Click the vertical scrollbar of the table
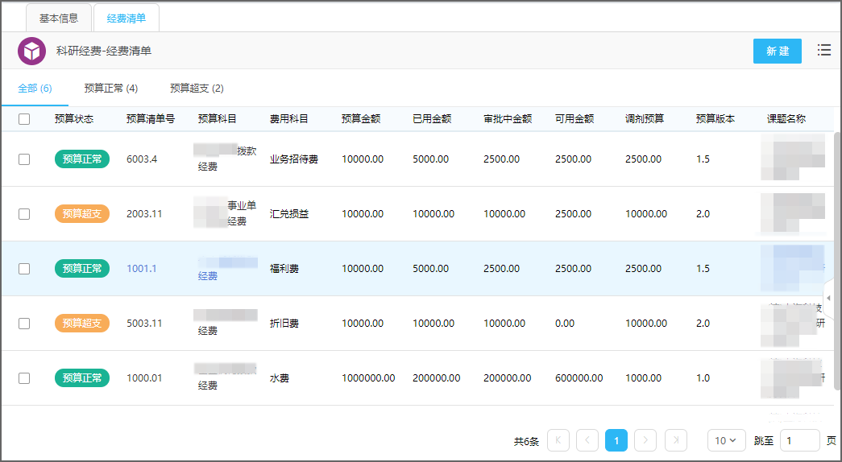The image size is (842, 462). point(837,258)
